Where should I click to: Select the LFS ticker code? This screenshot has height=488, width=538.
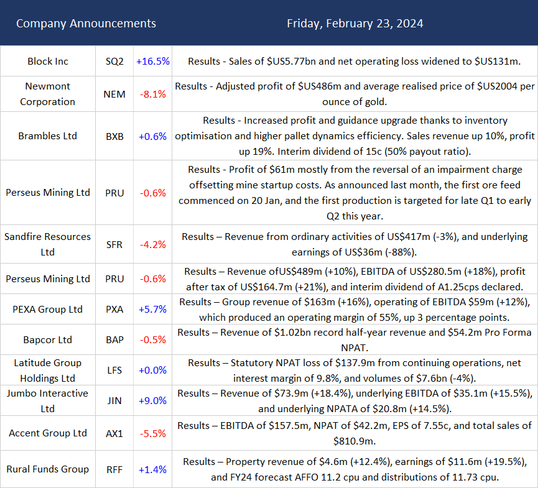click(114, 371)
